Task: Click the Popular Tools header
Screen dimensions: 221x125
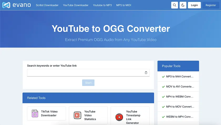Action: [178, 66]
